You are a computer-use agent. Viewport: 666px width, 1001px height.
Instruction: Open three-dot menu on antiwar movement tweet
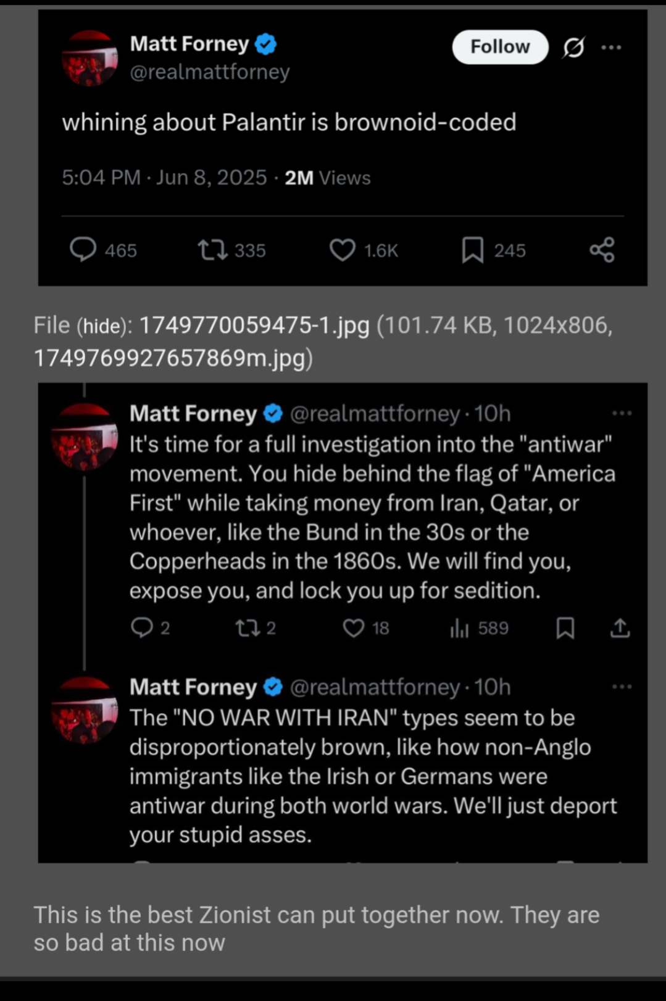coord(622,413)
